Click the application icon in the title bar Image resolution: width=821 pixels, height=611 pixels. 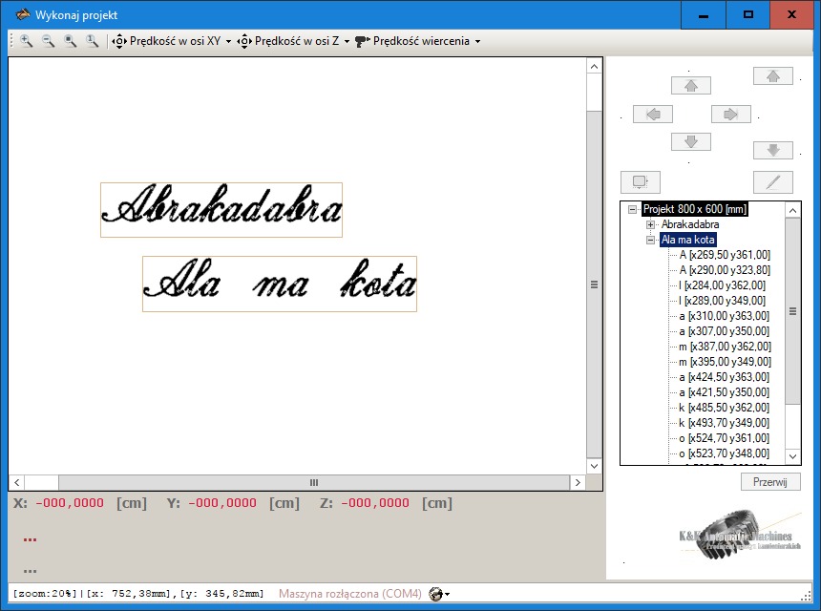click(x=23, y=14)
